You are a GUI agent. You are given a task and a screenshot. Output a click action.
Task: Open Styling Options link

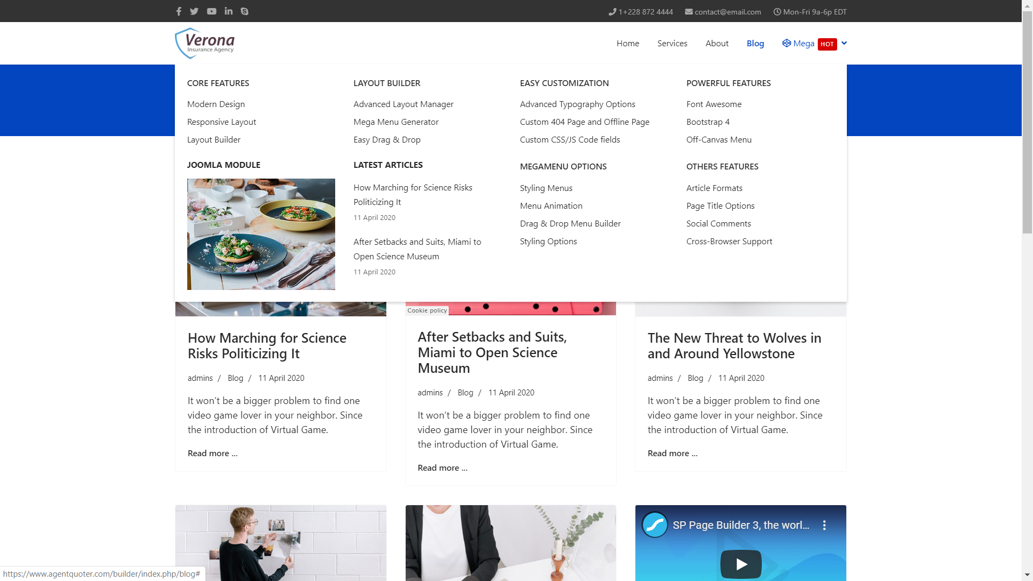coord(548,242)
